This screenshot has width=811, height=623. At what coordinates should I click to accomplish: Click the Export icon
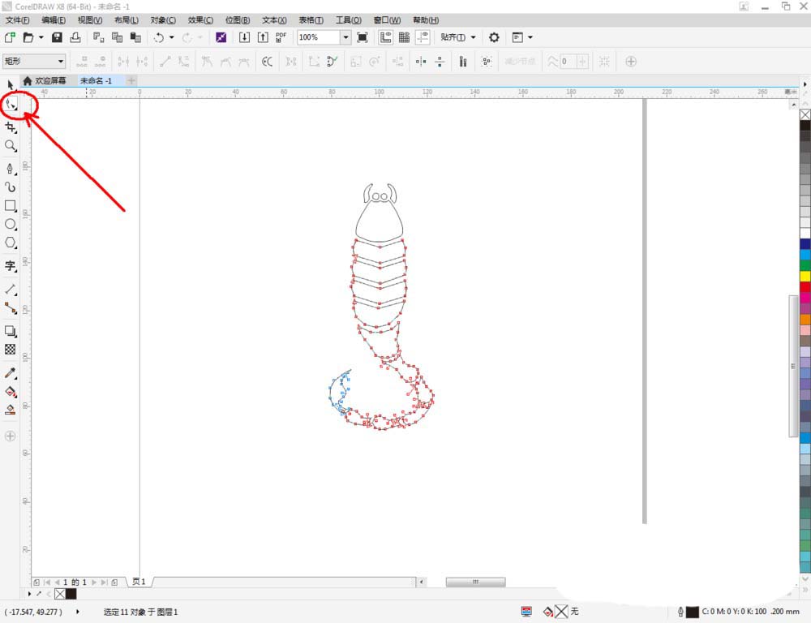click(264, 37)
